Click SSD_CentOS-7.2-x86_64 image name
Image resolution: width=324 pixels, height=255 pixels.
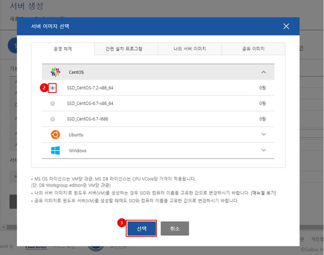(x=90, y=88)
